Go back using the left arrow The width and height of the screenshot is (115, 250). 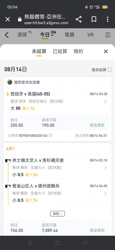6,35
